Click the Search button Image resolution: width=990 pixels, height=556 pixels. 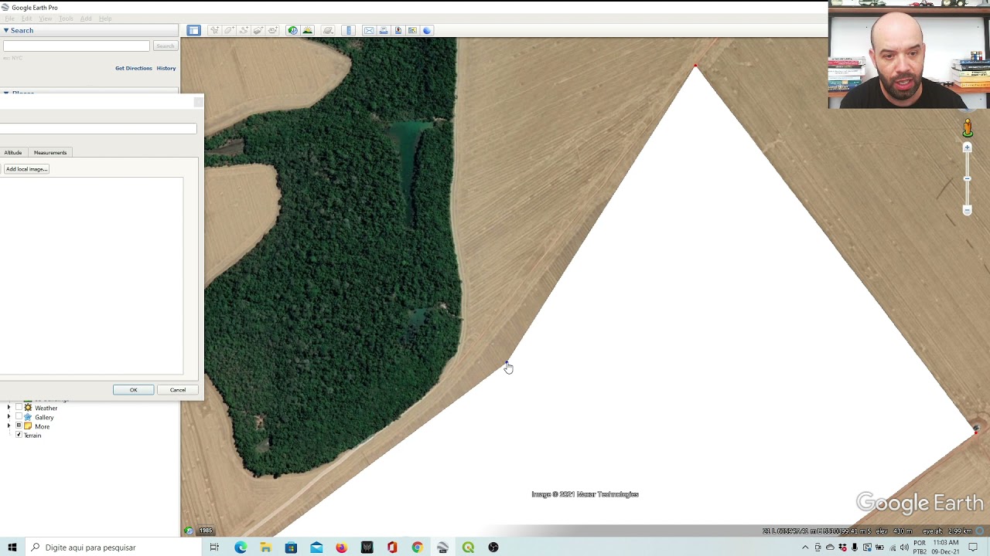click(165, 46)
